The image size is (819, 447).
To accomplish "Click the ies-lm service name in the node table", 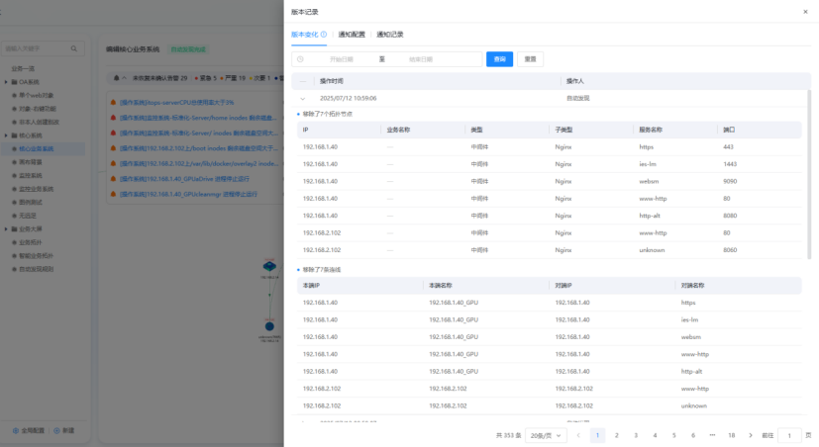I will [648, 164].
